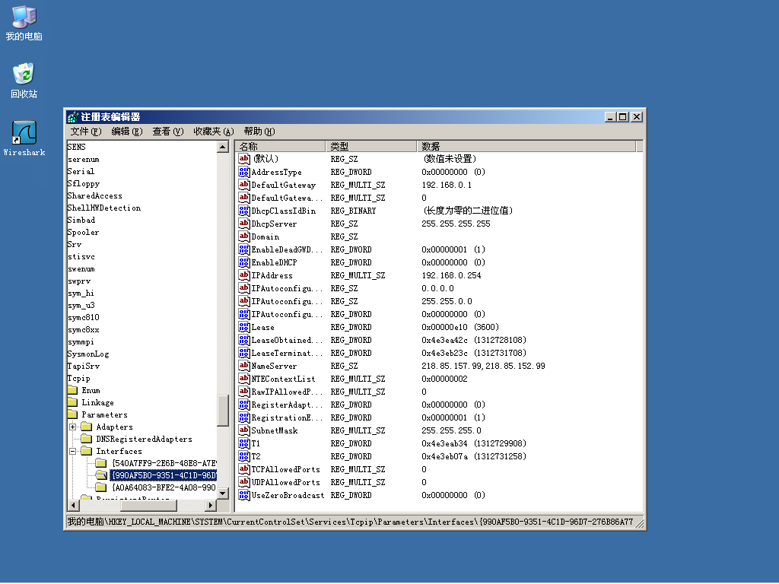
Task: Select the SubnetMask value icon
Action: pyautogui.click(x=244, y=430)
